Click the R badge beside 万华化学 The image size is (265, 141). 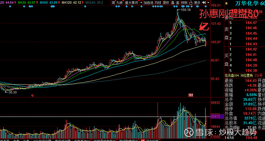[x=227, y=3]
